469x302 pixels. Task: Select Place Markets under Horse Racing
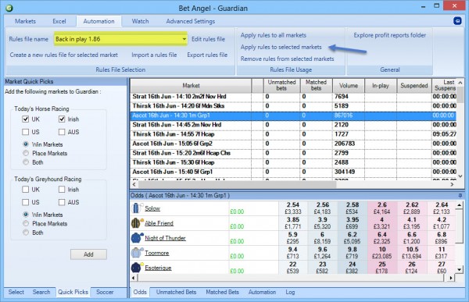coord(26,153)
